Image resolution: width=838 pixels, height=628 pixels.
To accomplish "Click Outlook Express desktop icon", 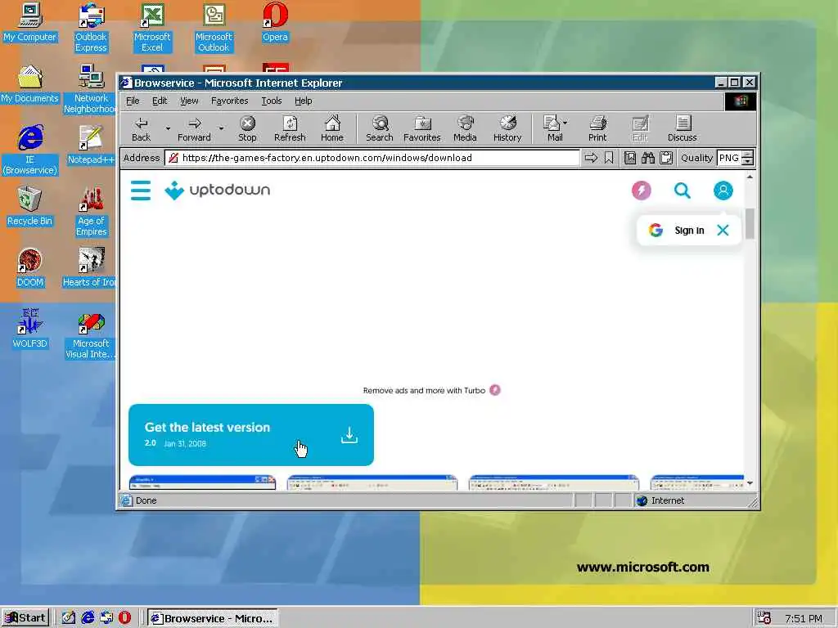I will pyautogui.click(x=91, y=28).
